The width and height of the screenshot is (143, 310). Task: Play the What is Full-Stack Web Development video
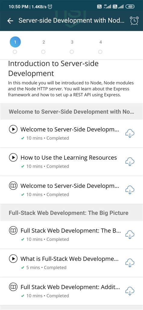[13, 259]
